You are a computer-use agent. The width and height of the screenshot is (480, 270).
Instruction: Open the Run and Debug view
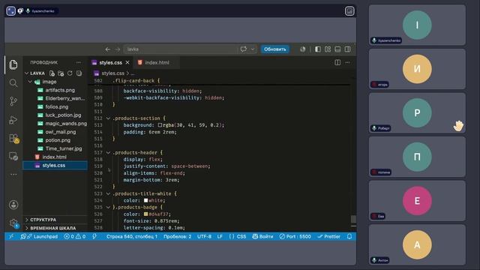(13, 120)
